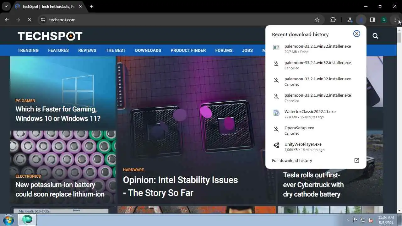Expand the tab search dropdown
The height and width of the screenshot is (226, 402).
click(x=6, y=6)
